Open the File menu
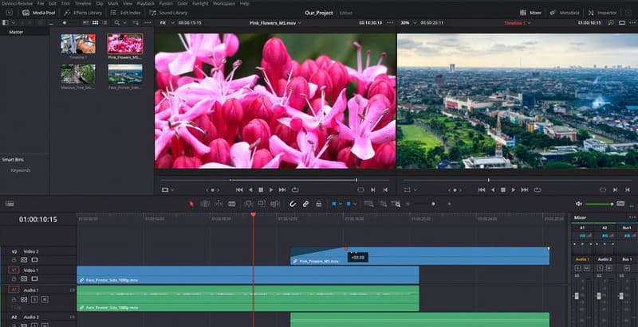Screen dimensions: 638x327 tap(41, 3)
